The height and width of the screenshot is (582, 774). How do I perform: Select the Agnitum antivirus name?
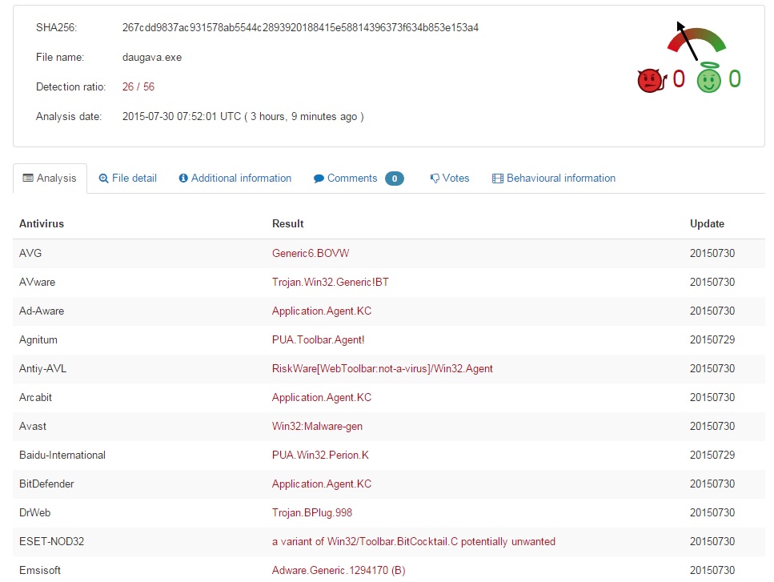pyautogui.click(x=38, y=339)
